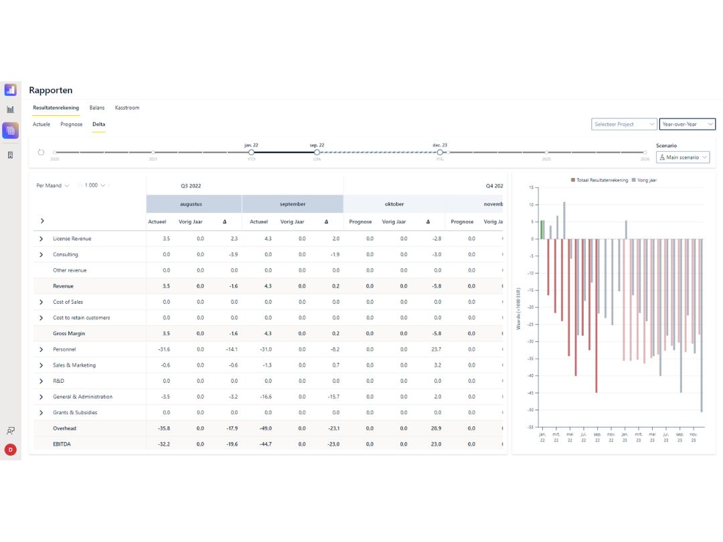
Task: Open the bar chart dashboard sidebar icon
Action: coord(11,110)
